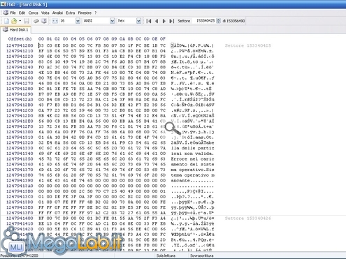Click the Open RAM icon in toolbar
Image resolution: width=346 pixels, height=259 pixels.
click(36, 21)
